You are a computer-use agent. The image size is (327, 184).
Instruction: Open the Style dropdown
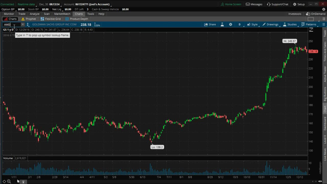coord(252,25)
